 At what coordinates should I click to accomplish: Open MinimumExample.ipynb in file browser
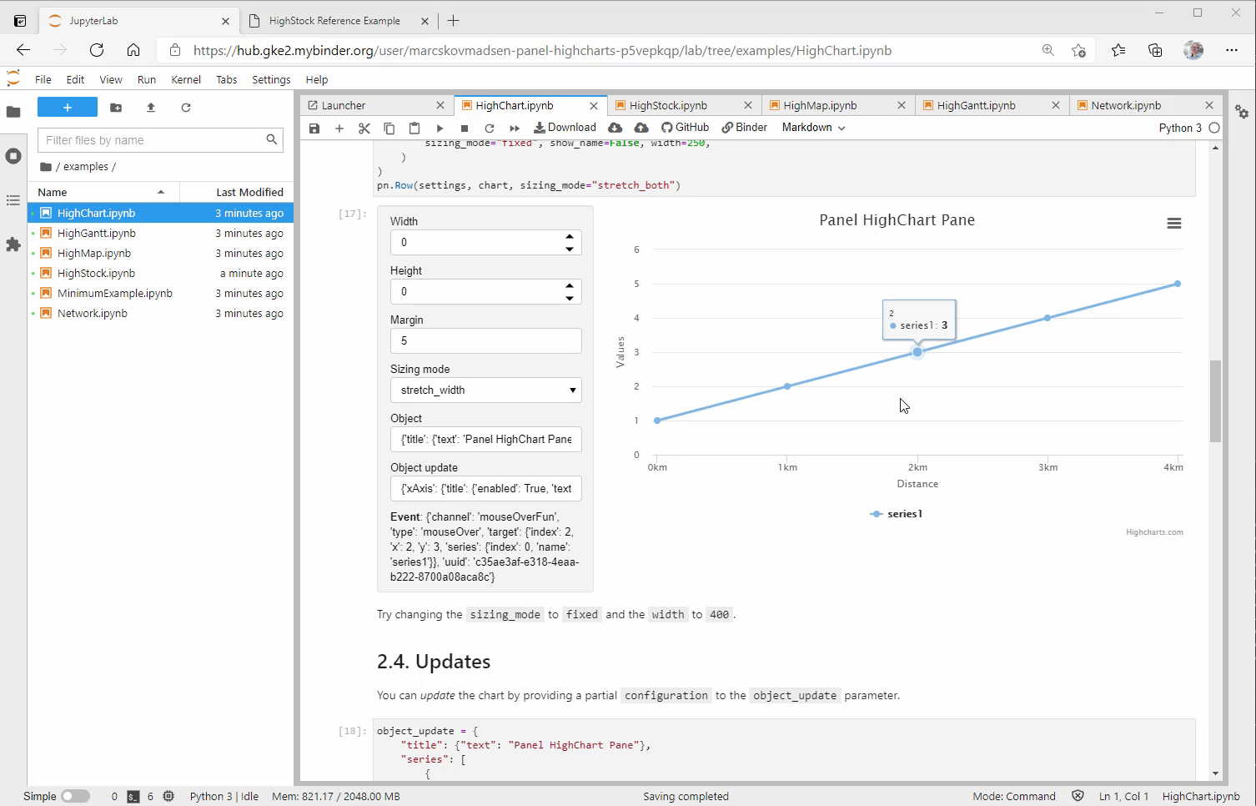(x=114, y=294)
